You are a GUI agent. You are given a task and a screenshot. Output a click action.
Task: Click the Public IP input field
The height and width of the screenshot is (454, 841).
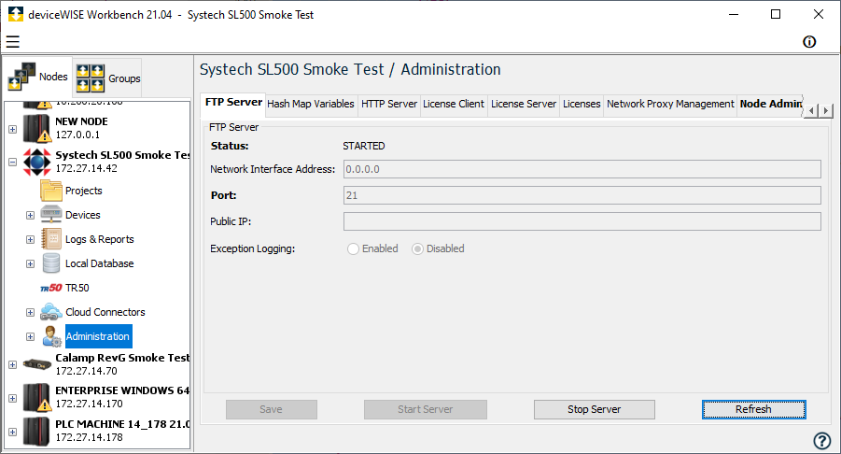pos(582,221)
